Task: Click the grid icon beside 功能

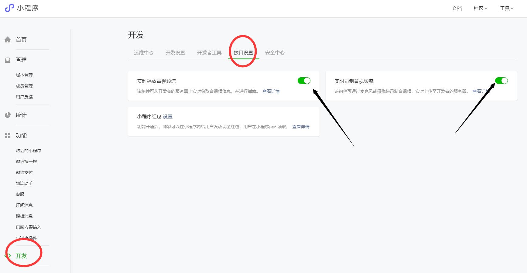Action: pos(8,135)
